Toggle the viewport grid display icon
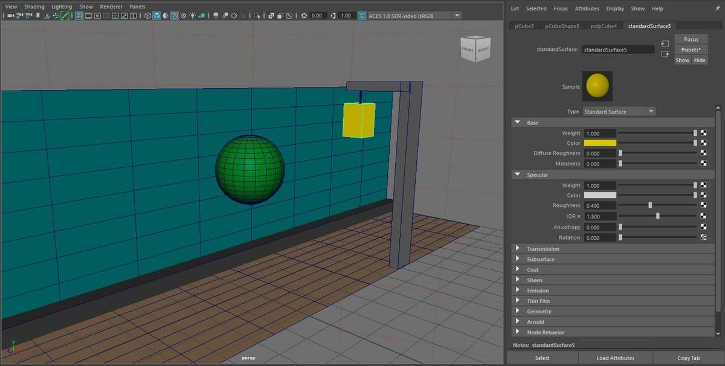The width and height of the screenshot is (725, 366). tap(80, 16)
